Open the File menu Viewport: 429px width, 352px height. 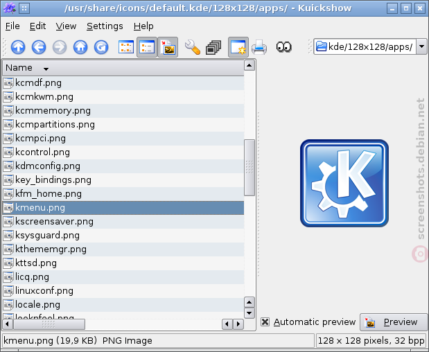coord(12,26)
